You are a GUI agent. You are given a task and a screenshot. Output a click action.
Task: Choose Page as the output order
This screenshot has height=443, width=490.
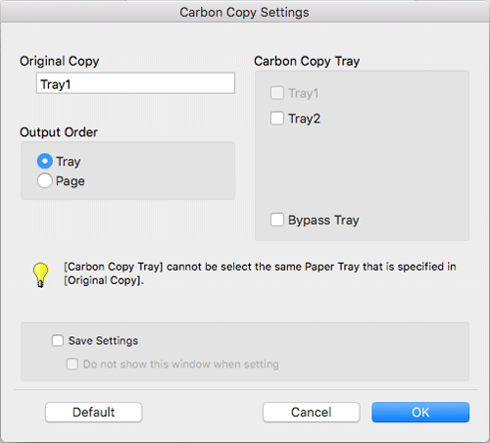(45, 180)
